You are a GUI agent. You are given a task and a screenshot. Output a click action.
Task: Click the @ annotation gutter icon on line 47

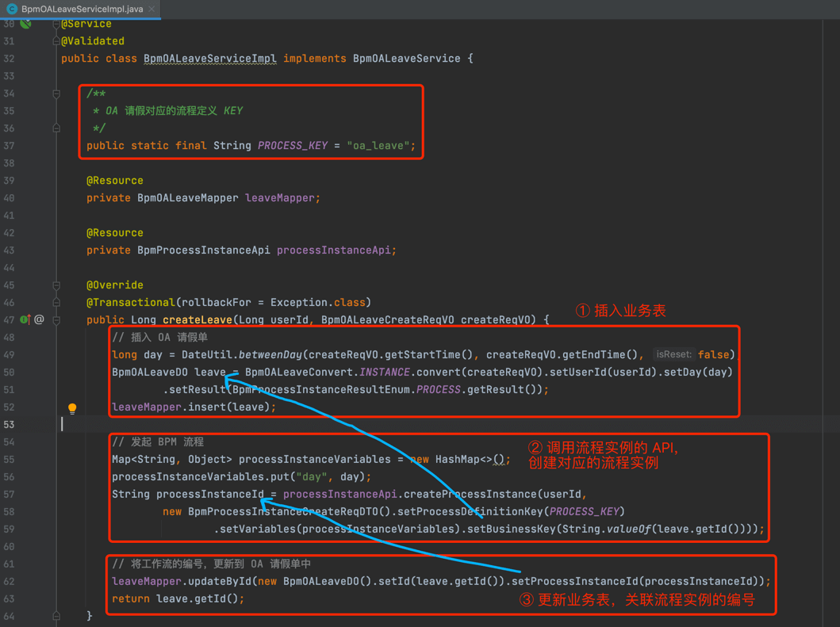[39, 319]
